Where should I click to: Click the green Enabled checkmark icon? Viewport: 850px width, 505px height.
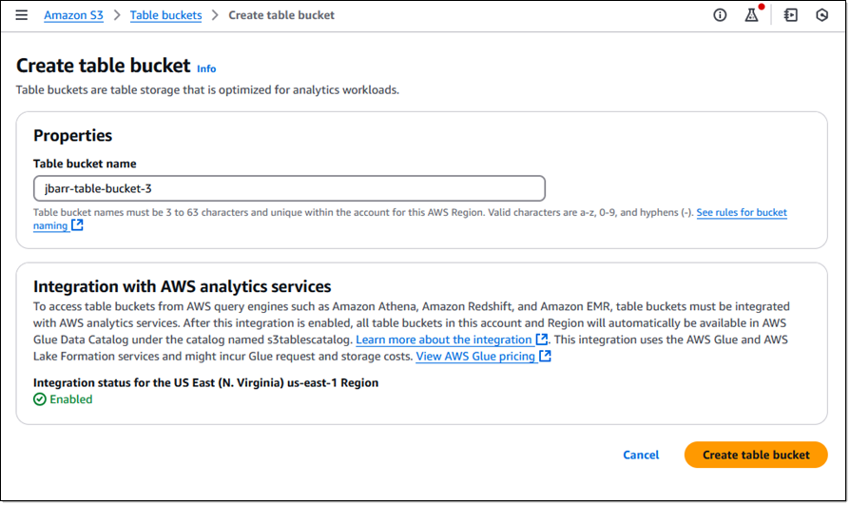click(x=40, y=399)
